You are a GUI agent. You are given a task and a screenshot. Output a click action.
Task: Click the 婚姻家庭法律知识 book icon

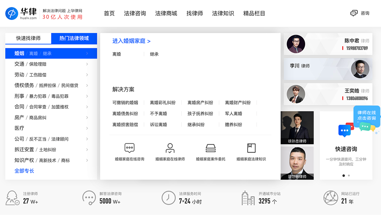(251, 148)
